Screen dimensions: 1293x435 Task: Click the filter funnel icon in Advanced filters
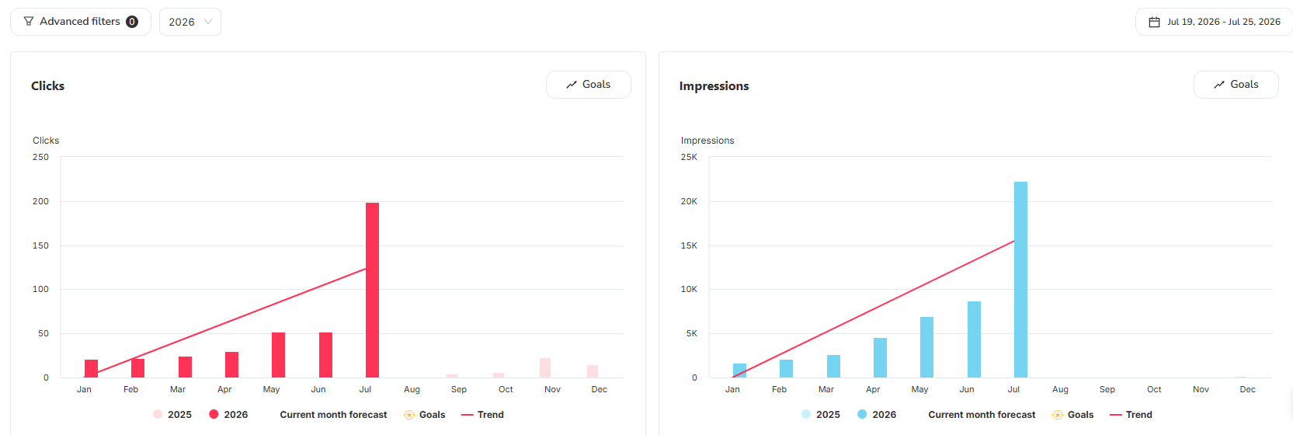tap(29, 22)
